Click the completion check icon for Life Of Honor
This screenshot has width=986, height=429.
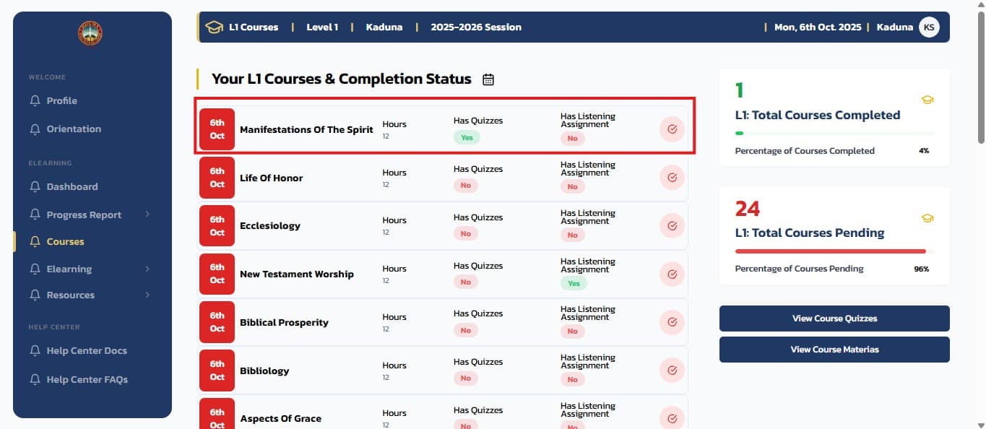pyautogui.click(x=672, y=177)
